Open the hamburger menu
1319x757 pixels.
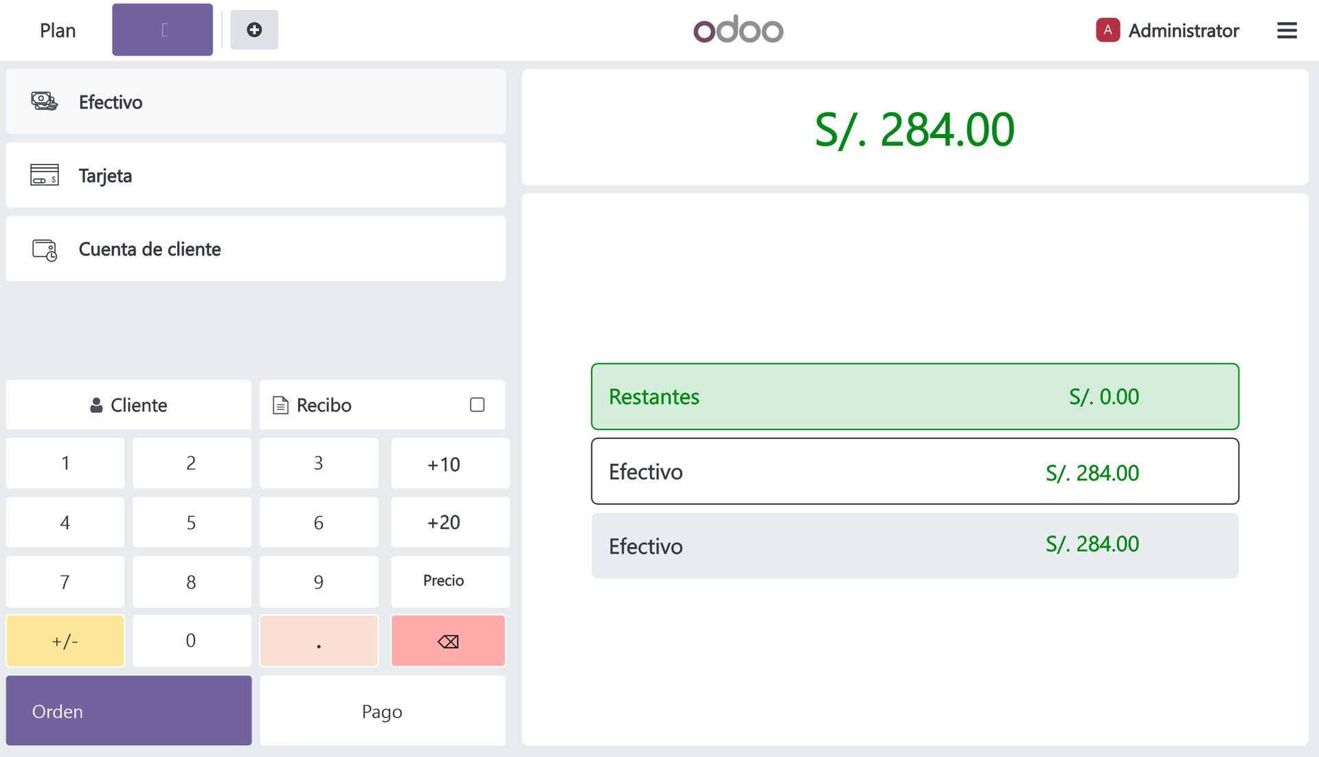[x=1287, y=30]
